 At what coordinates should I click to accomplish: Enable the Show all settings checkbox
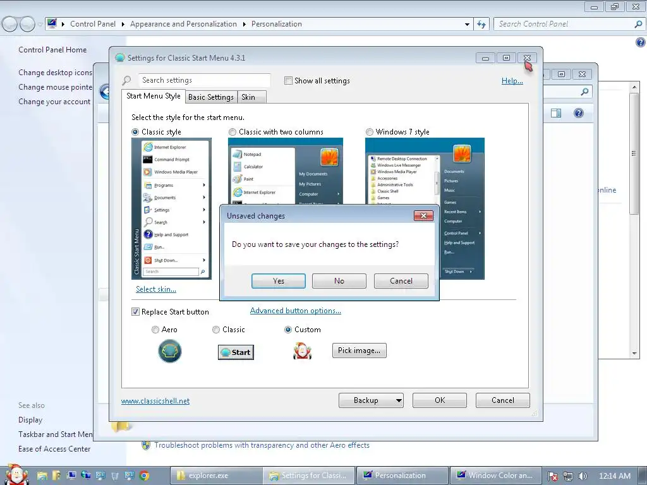coord(288,80)
